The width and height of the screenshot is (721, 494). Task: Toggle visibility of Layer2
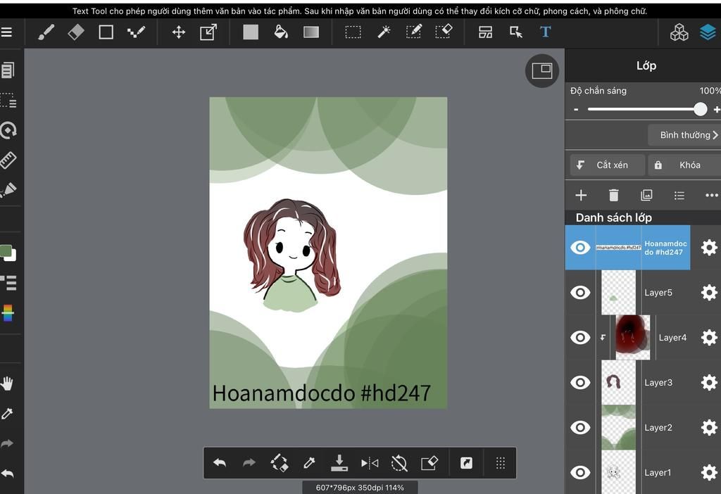580,427
